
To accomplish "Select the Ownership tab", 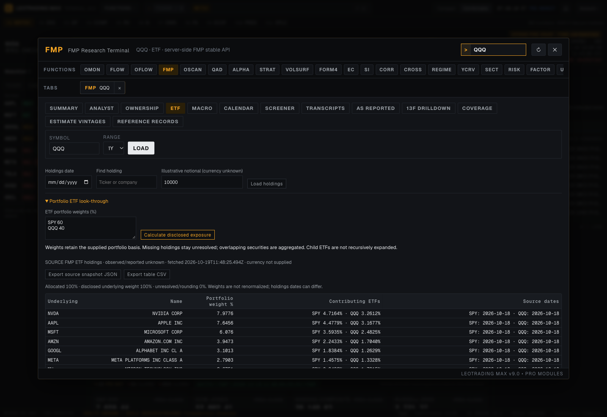I will [x=142, y=108].
